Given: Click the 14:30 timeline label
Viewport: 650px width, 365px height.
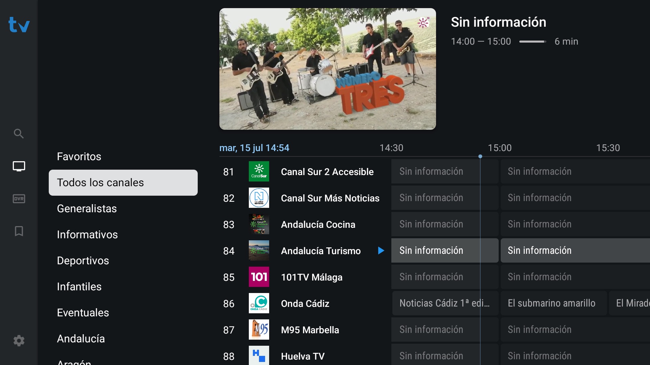Looking at the screenshot, I should point(391,148).
